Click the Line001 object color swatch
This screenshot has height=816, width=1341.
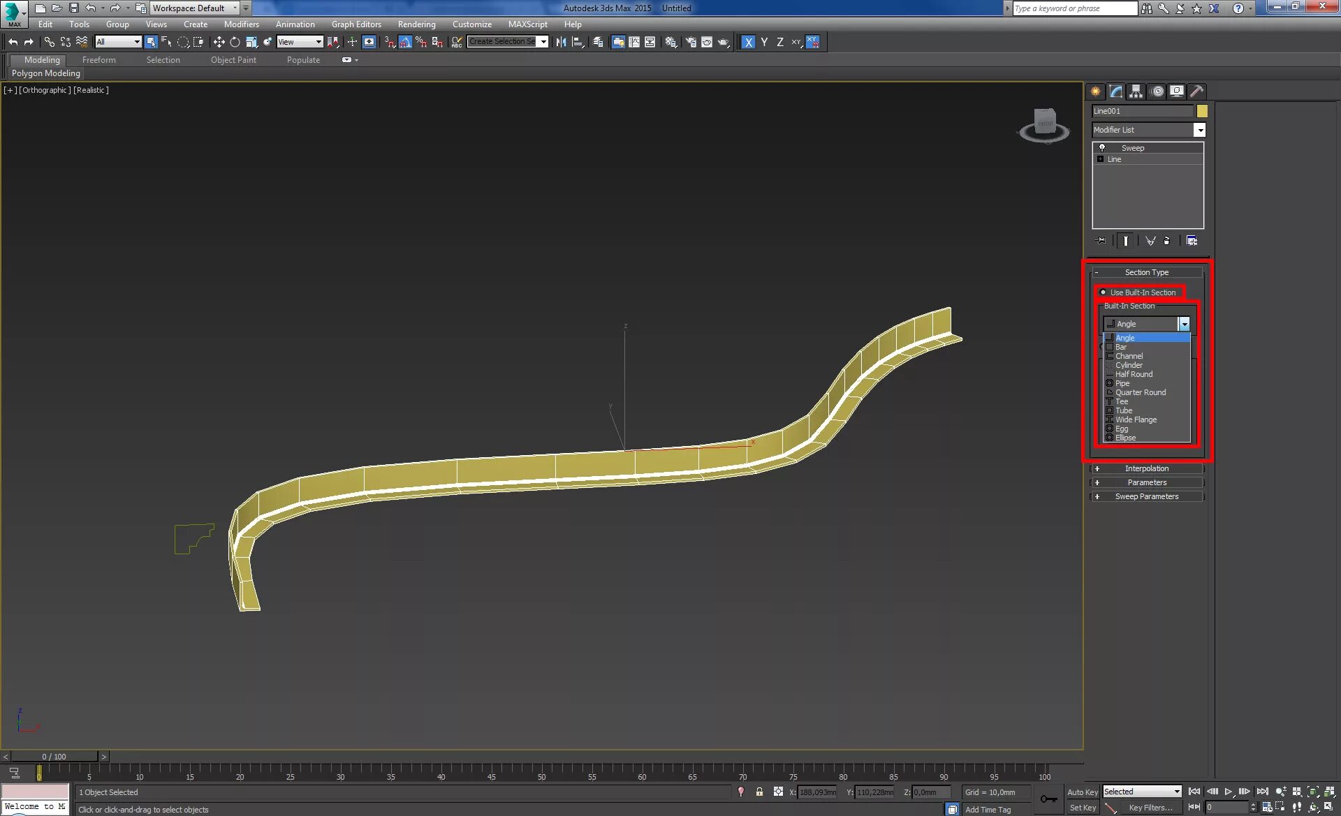(1202, 111)
